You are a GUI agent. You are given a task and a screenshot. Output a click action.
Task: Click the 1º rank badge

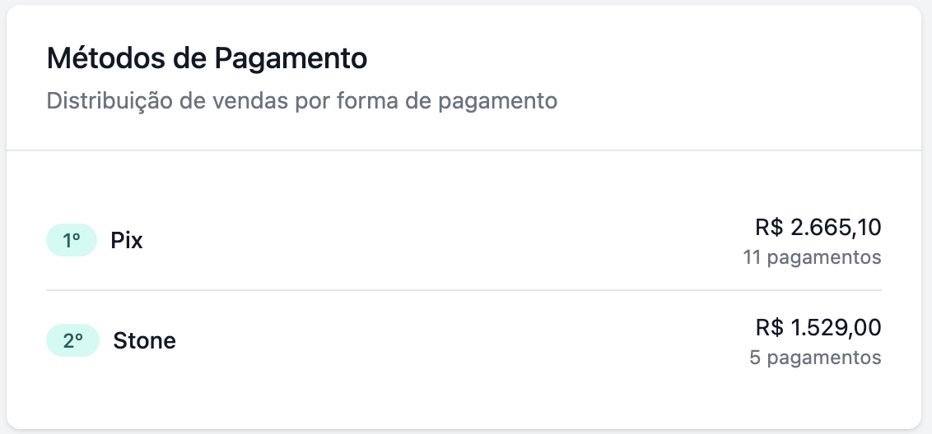pos(72,241)
